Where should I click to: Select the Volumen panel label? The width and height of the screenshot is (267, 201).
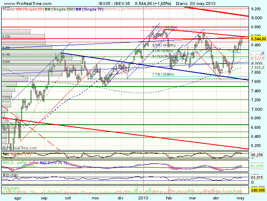(x=11, y=187)
